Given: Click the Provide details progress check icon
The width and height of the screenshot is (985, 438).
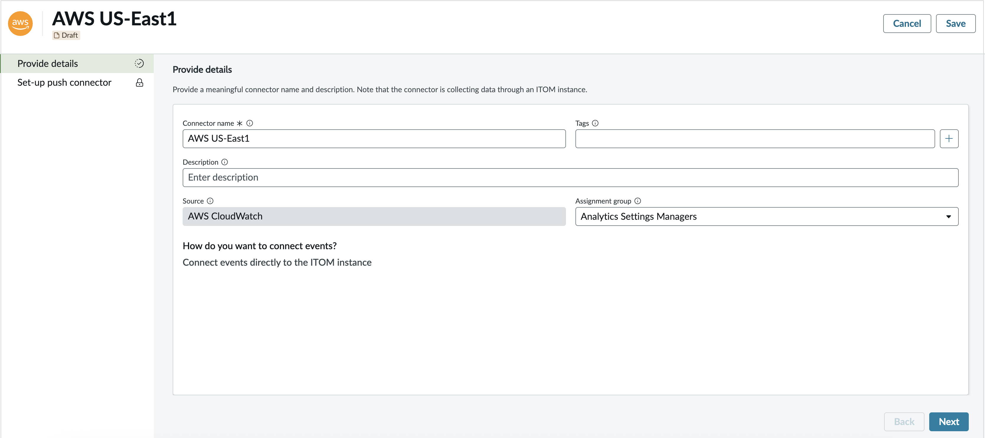Looking at the screenshot, I should pos(139,63).
